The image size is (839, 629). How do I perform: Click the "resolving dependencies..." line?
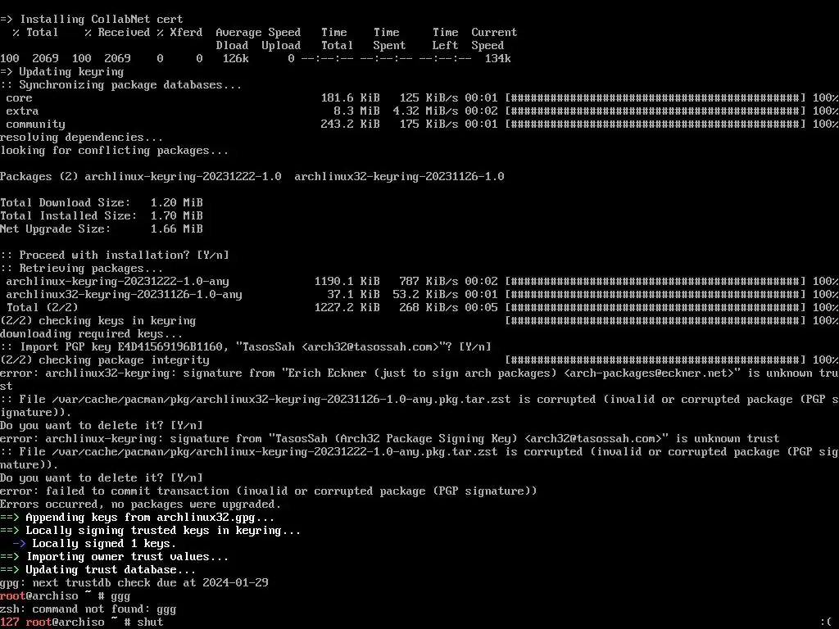point(81,138)
